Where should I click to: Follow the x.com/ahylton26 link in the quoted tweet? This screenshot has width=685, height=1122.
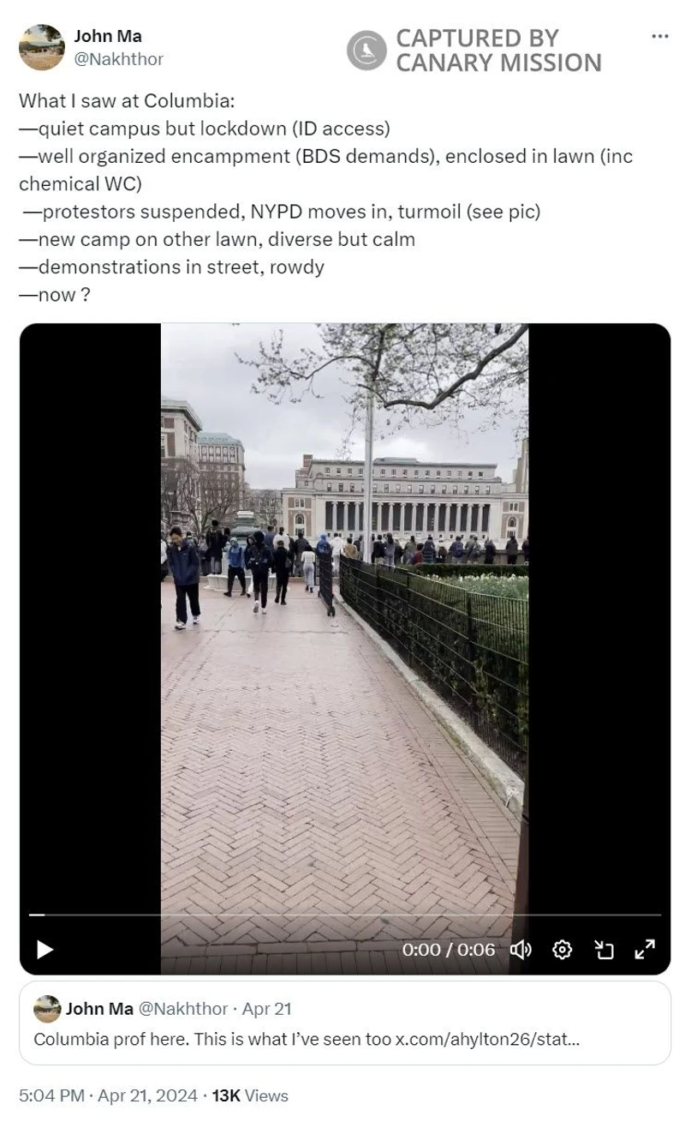(x=487, y=1039)
